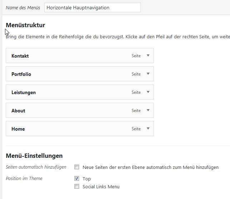Click the Leistungen menu item title
230x199 pixels.
(24, 93)
